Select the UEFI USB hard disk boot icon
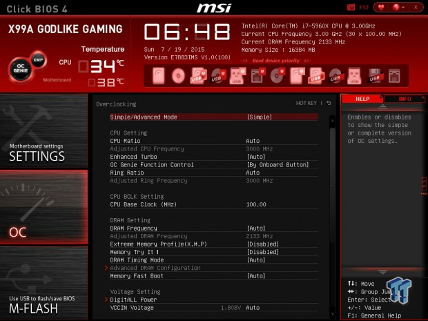 pyautogui.click(x=198, y=76)
